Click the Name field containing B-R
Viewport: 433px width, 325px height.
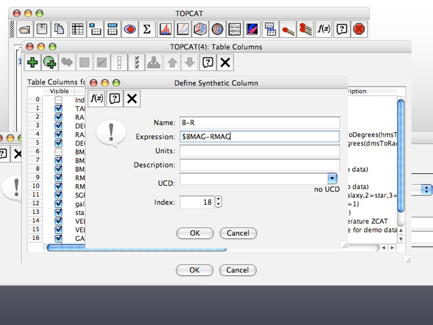(x=260, y=122)
